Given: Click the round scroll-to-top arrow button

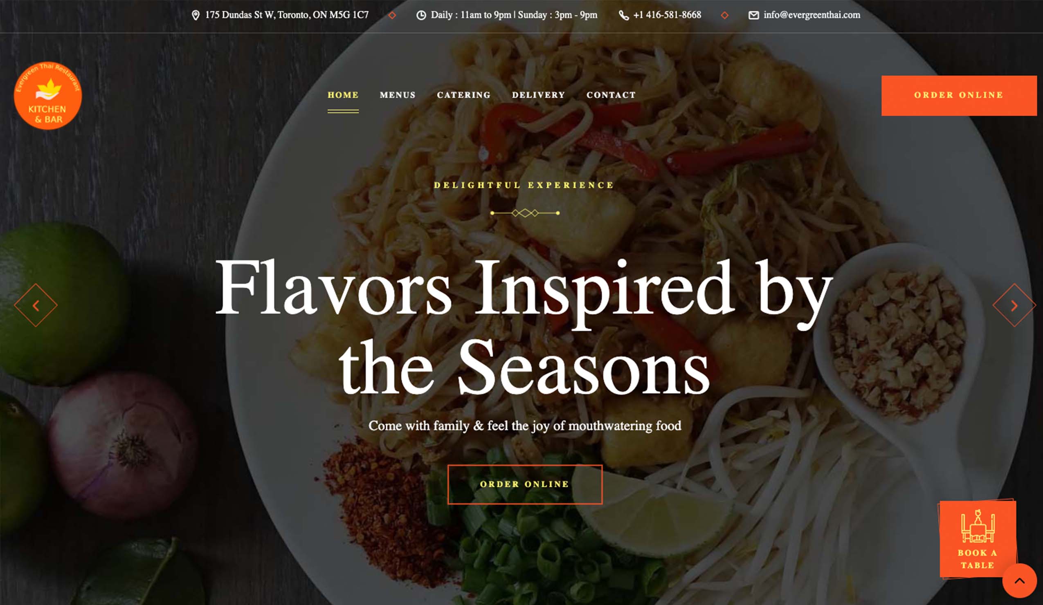Looking at the screenshot, I should [1019, 580].
